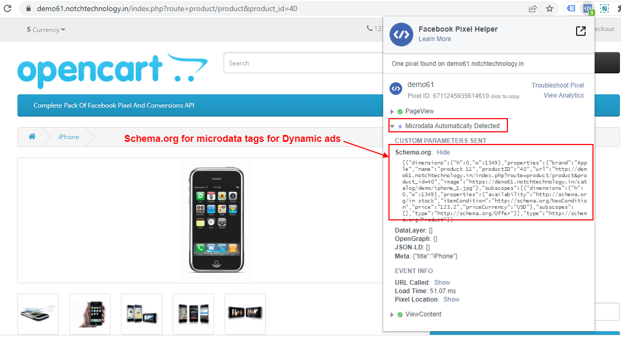Open the Complete Pack Of Facebook Pixel menu item
Image resolution: width=621 pixels, height=338 pixels.
pyautogui.click(x=114, y=105)
